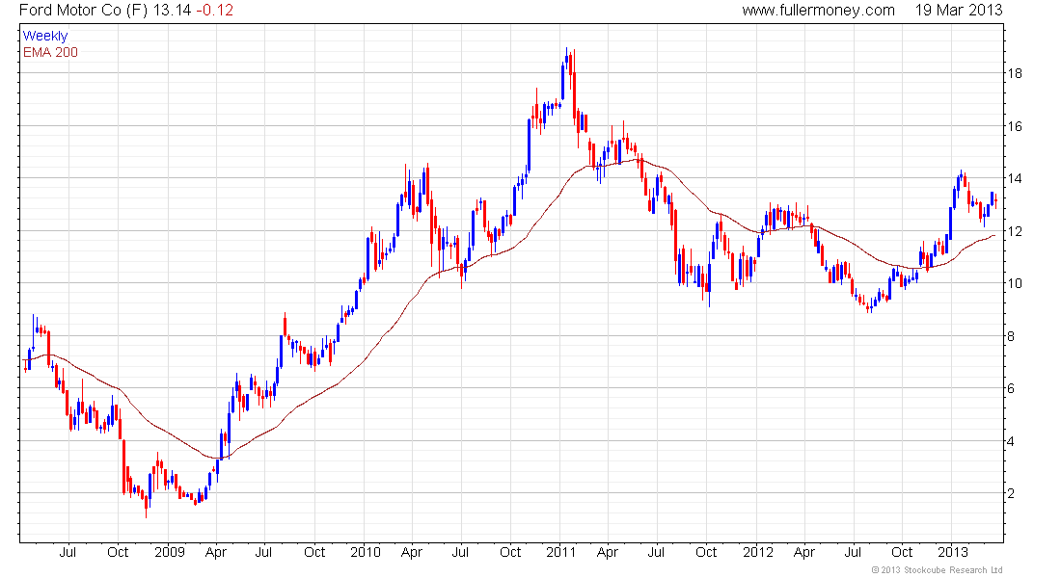The width and height of the screenshot is (1061, 578).
Task: Click the price change value -0.12
Action: [x=214, y=11]
